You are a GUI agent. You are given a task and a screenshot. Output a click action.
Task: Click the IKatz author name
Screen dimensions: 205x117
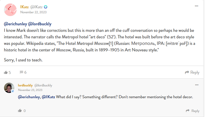tap(24, 7)
